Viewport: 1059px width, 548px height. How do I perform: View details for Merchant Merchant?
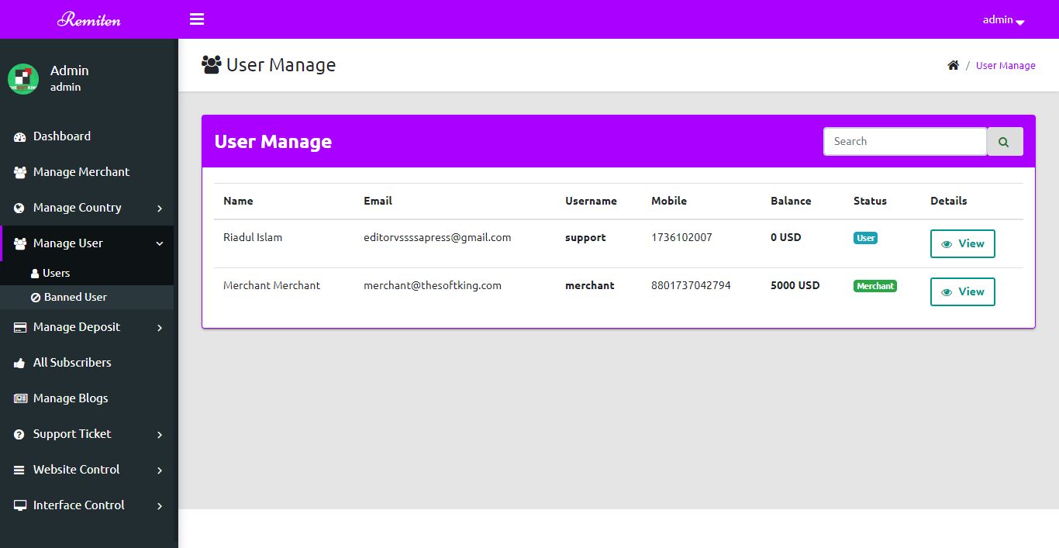pos(962,291)
